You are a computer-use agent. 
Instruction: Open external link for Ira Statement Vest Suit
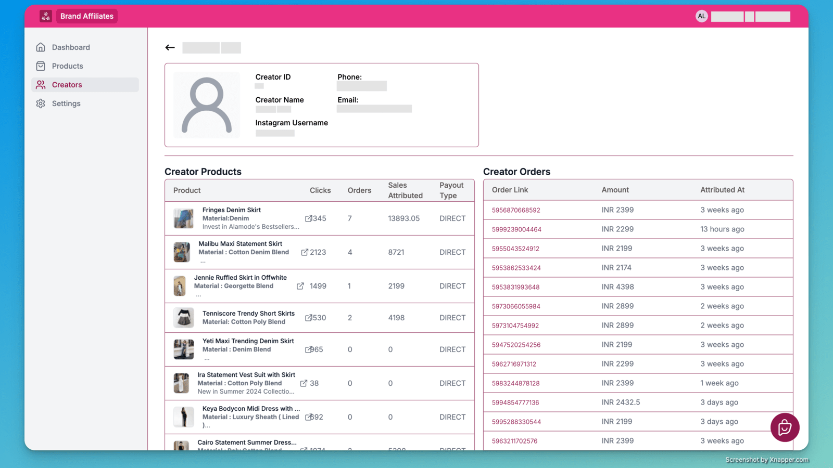[x=304, y=383]
